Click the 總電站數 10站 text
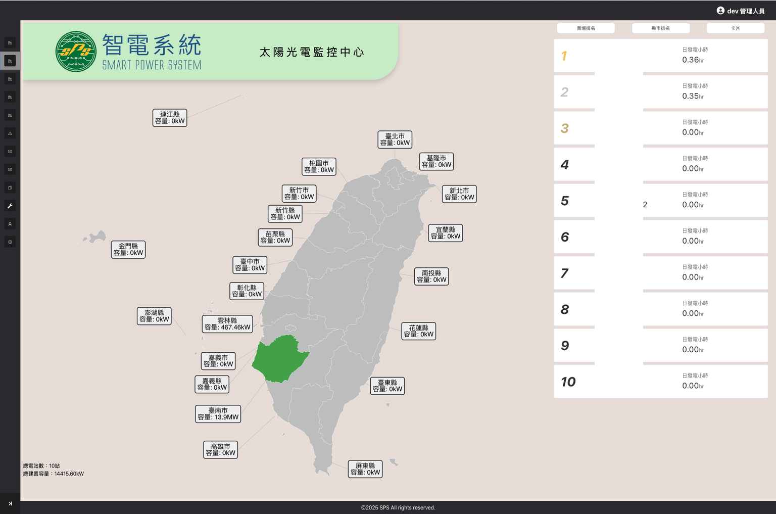The width and height of the screenshot is (776, 514). [41, 466]
